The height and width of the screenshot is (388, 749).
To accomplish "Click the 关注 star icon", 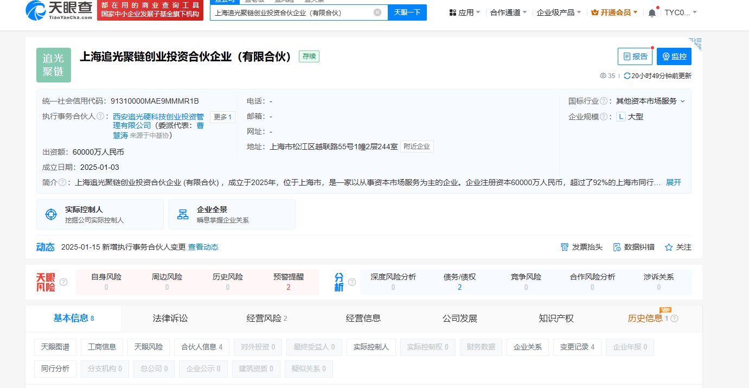I will coord(669,247).
